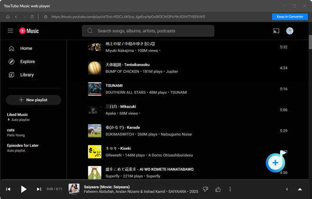This screenshot has height=199, width=312.
Task: Click the Cast to device icon
Action: 276,31
